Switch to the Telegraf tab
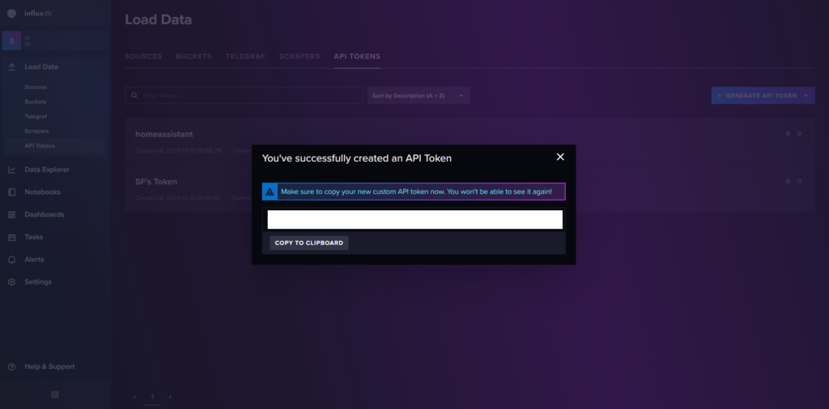 pyautogui.click(x=245, y=57)
